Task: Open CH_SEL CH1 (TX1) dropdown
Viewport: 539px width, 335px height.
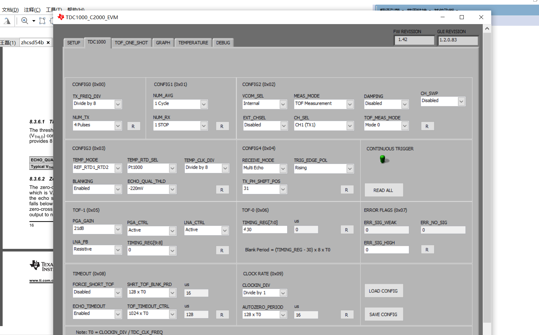Action: [x=350, y=126]
